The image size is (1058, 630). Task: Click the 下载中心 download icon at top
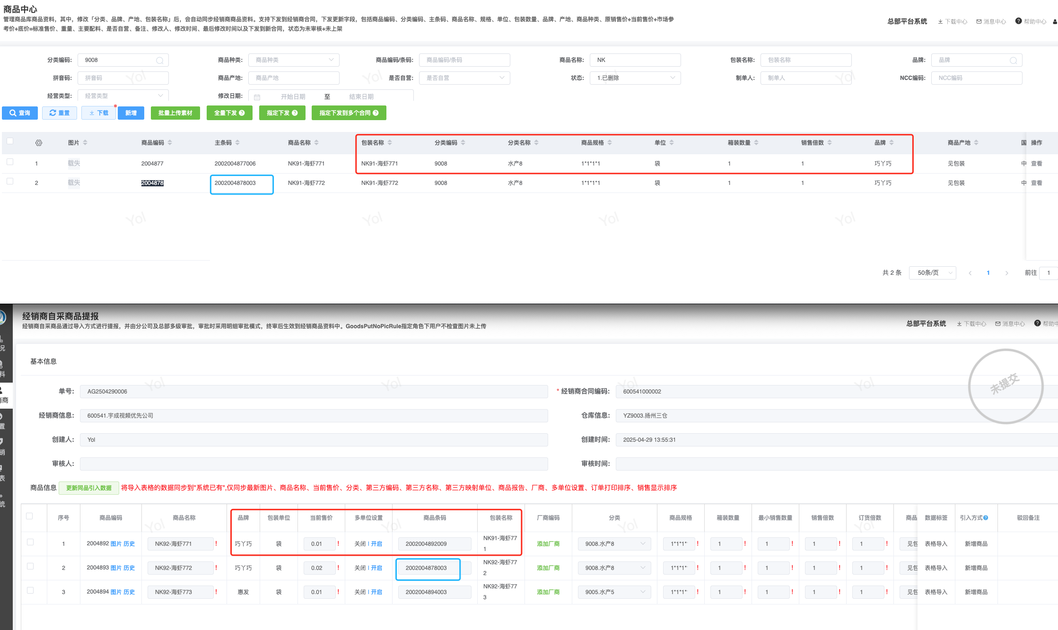(x=941, y=22)
